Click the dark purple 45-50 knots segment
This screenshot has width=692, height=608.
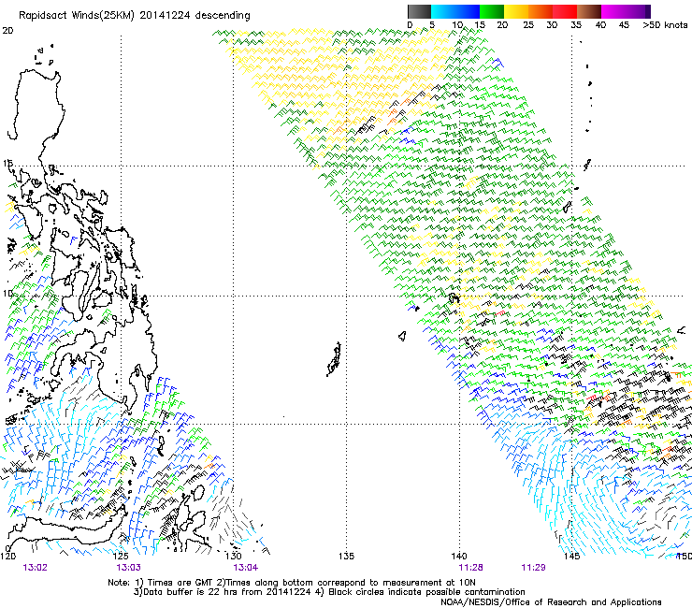(638, 11)
